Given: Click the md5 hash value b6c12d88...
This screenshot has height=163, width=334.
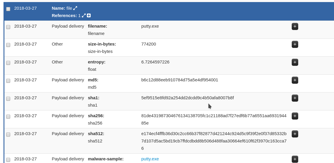Looking at the screenshot, I should click(x=180, y=80).
